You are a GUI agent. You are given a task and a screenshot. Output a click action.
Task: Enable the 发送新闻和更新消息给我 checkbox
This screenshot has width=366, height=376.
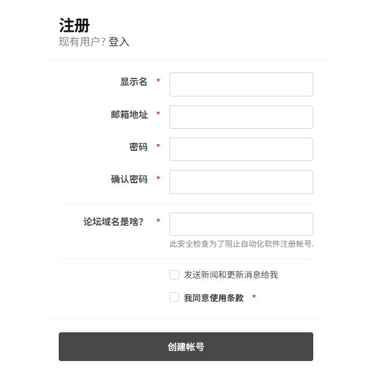click(174, 275)
